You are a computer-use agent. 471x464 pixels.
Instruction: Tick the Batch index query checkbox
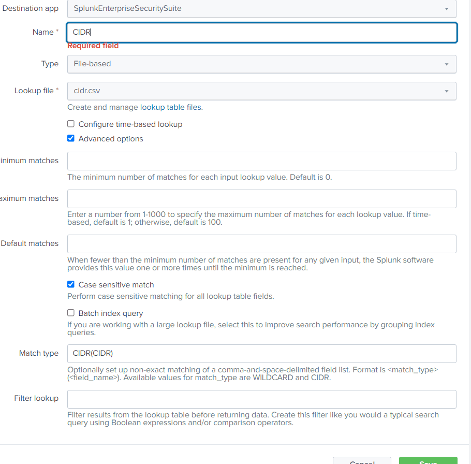tap(71, 313)
